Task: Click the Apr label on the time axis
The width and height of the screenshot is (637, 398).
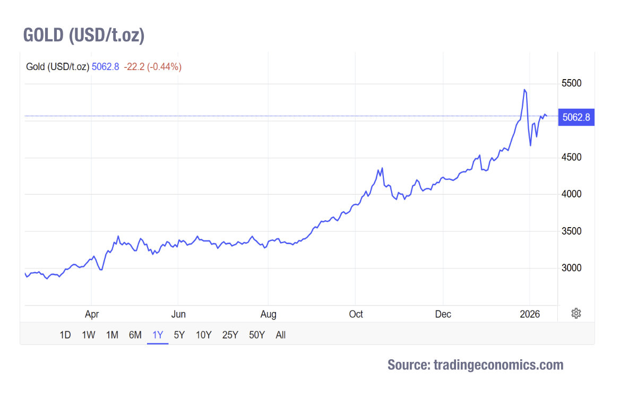Action: tap(92, 314)
